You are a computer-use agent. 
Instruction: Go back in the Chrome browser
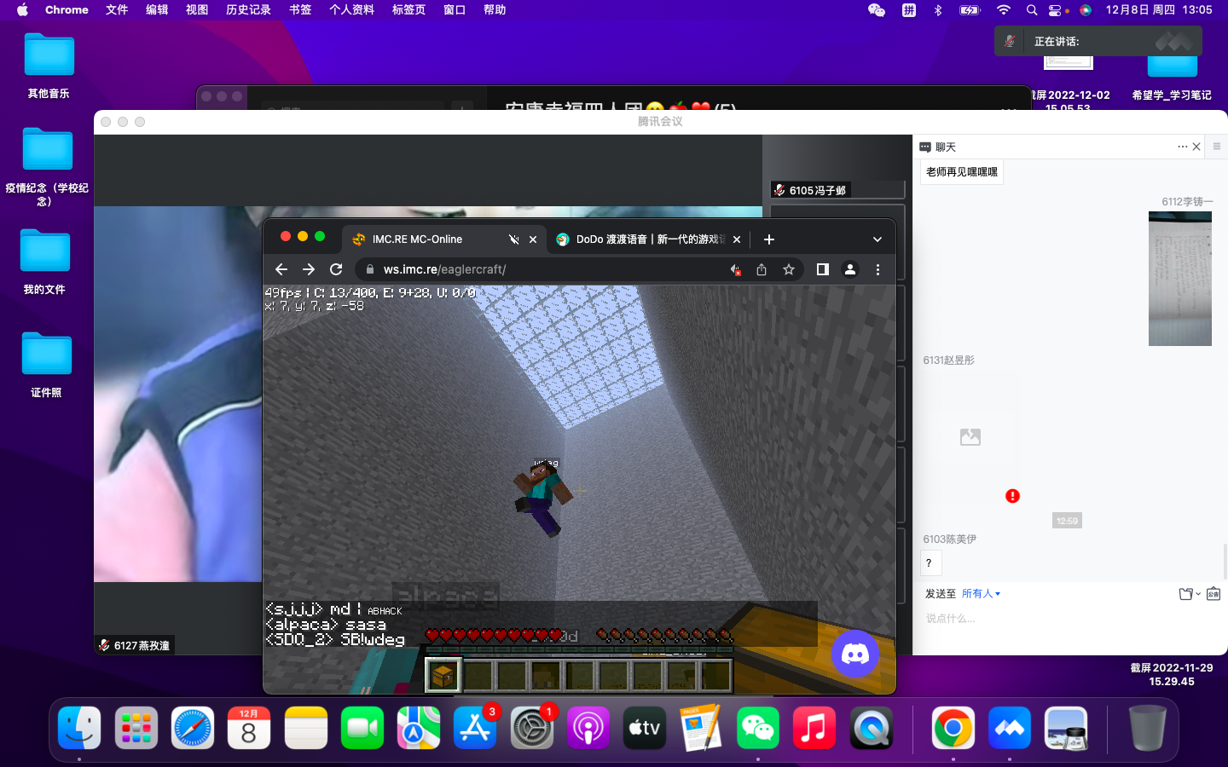281,269
